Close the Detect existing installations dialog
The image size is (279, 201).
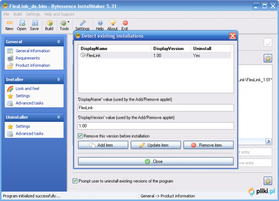[x=232, y=36]
